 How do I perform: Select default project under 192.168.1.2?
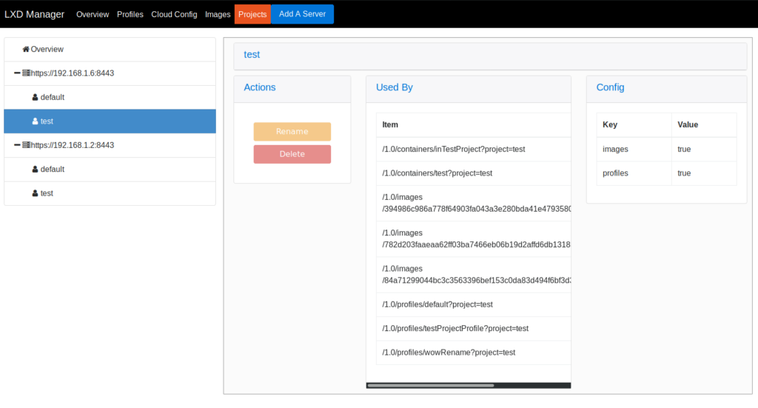110,169
